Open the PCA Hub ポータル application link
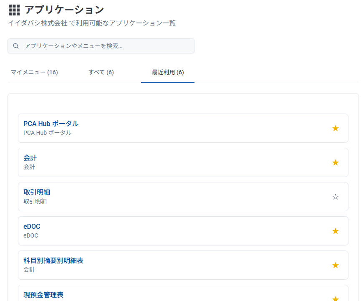The height and width of the screenshot is (301, 361). pyautogui.click(x=51, y=124)
